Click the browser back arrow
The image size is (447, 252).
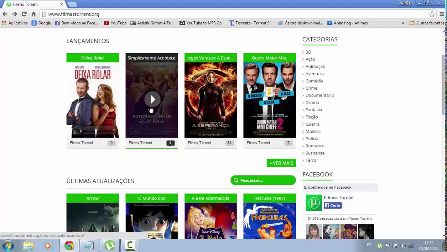(5, 14)
